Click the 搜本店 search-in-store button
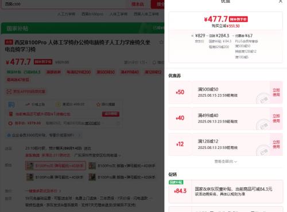287x212 pixels. [138, 4]
